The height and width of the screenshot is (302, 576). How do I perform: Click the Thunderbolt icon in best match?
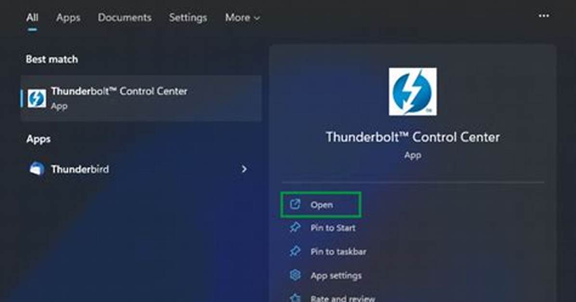pyautogui.click(x=37, y=99)
